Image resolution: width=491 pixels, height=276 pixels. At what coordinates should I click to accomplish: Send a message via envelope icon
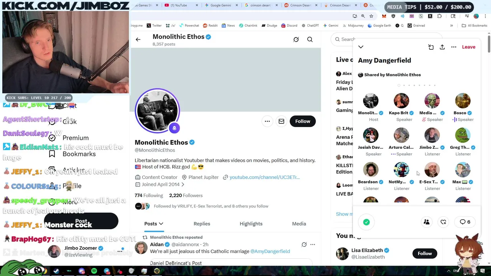281,121
